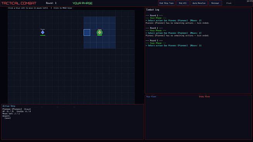Click the End Ship Turn button
The height and width of the screenshot is (142, 253).
point(166,3)
